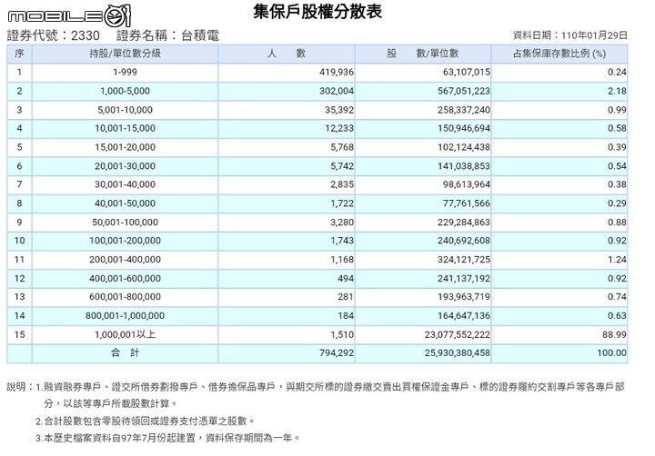Select the percentage 88.99
The width and height of the screenshot is (655, 456).
click(x=614, y=334)
